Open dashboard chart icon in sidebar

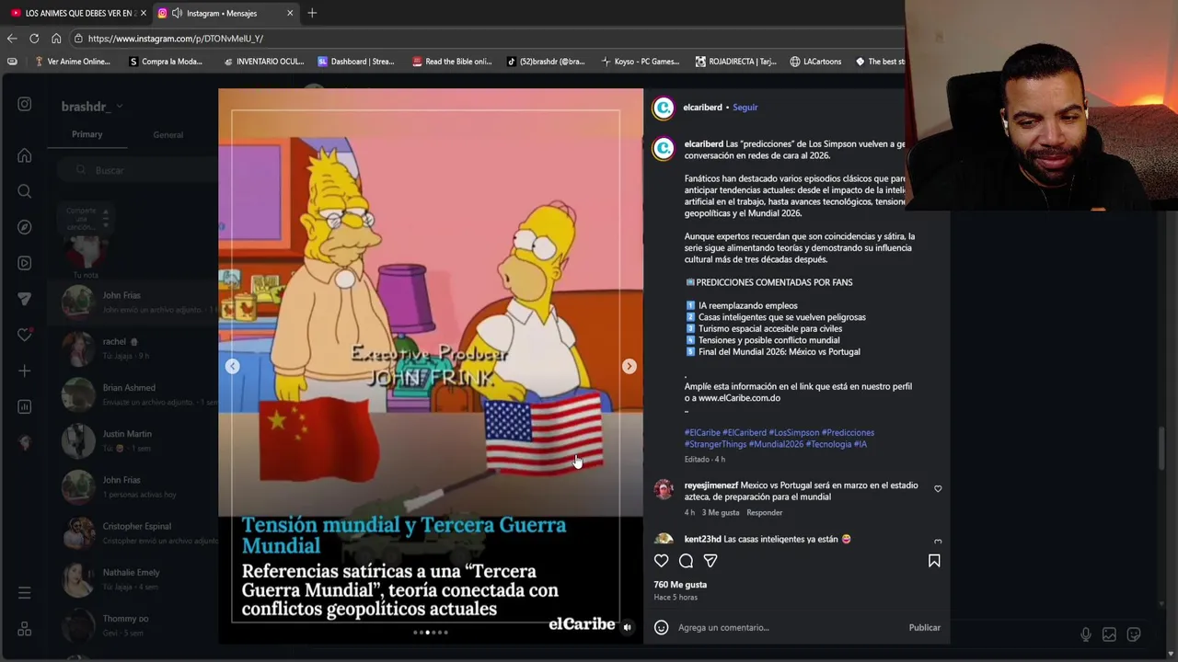[x=25, y=406]
